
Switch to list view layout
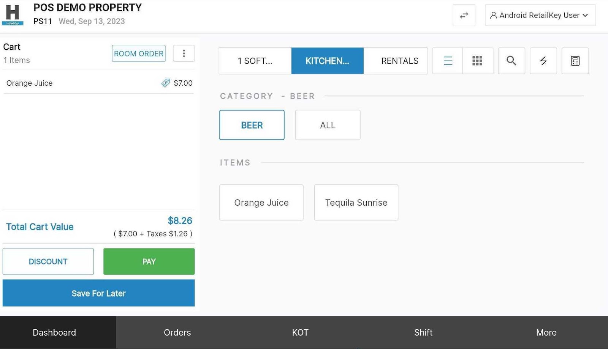[x=448, y=61]
